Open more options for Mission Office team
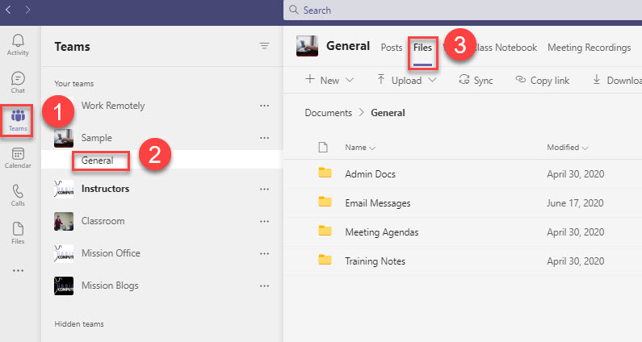 [x=265, y=253]
